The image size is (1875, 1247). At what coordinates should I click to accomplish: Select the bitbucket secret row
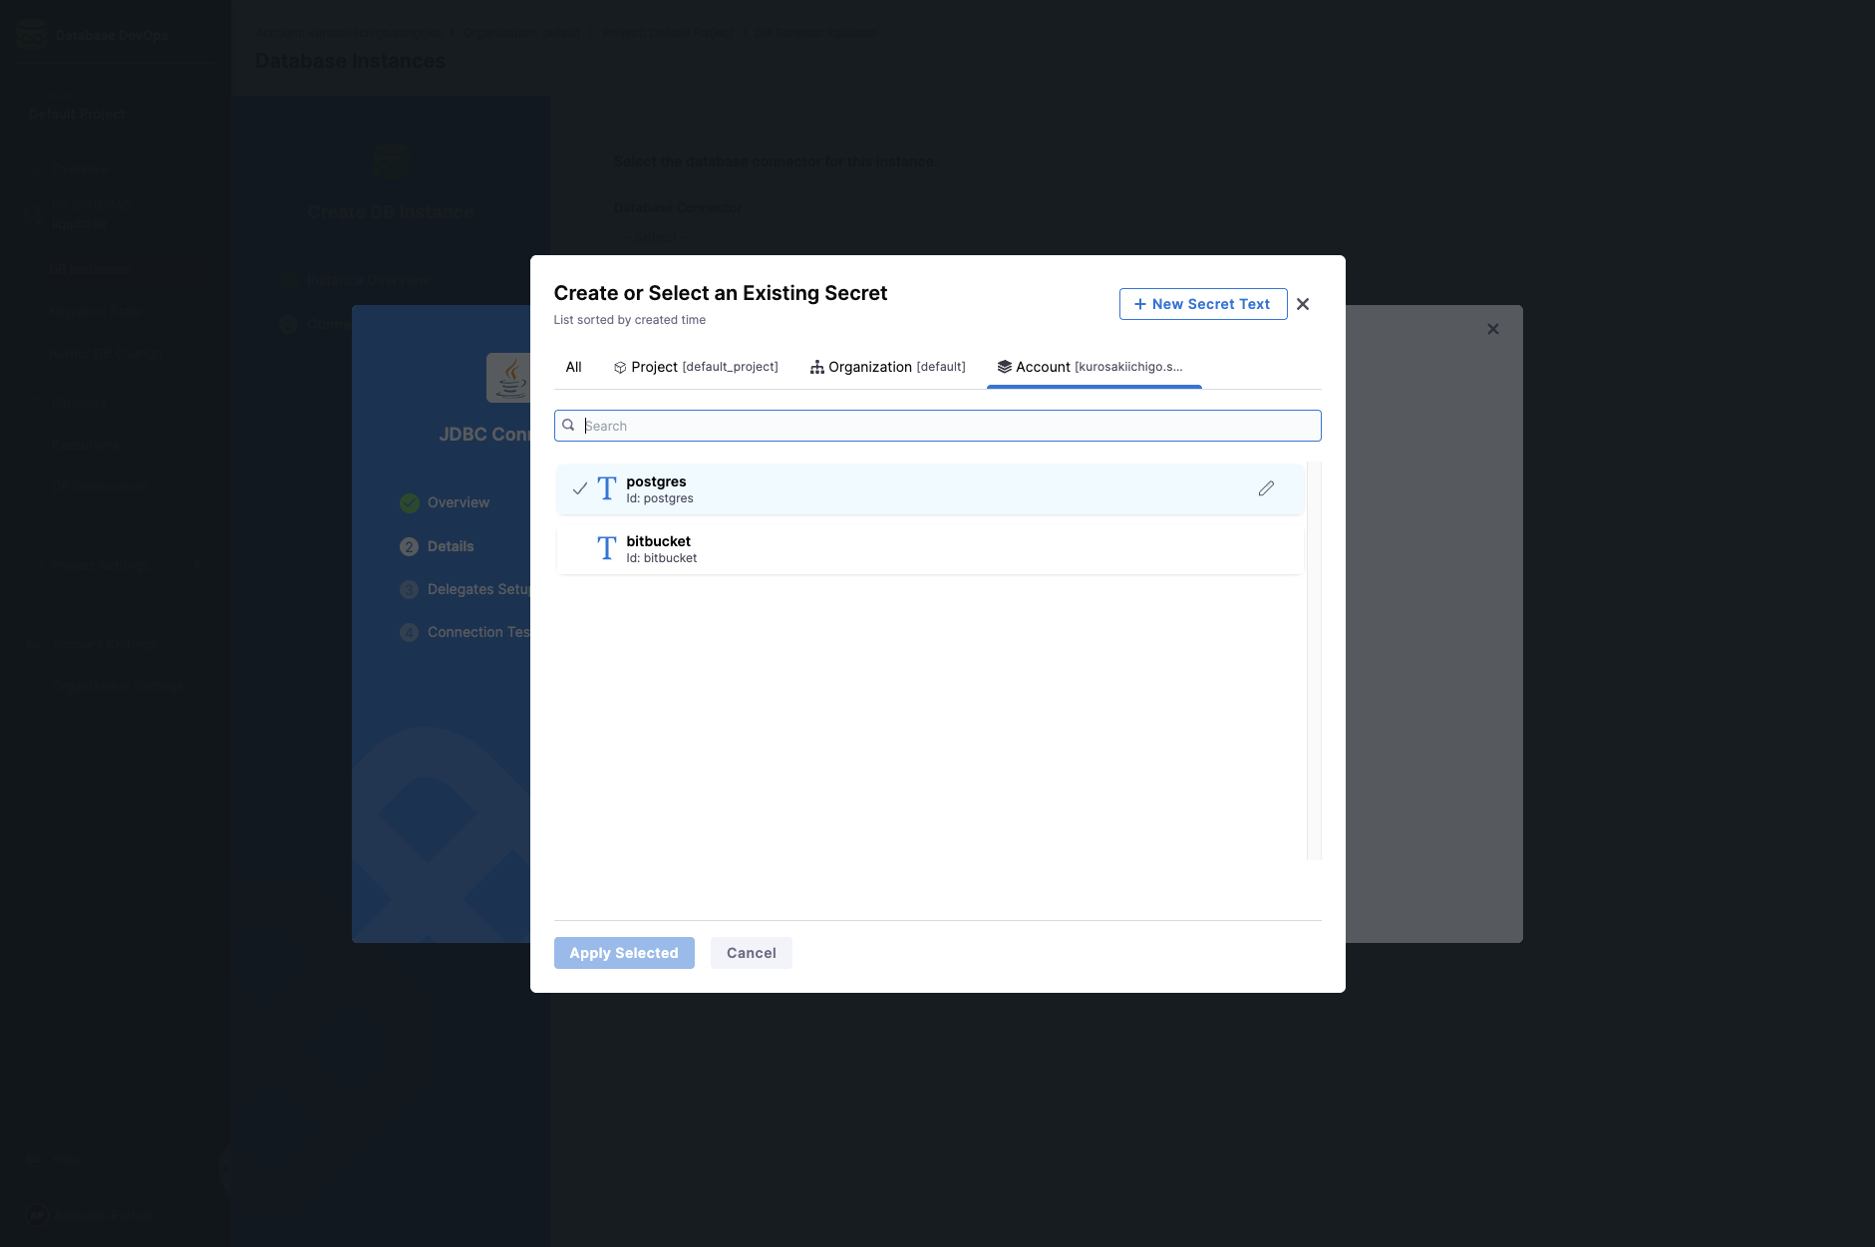929,549
